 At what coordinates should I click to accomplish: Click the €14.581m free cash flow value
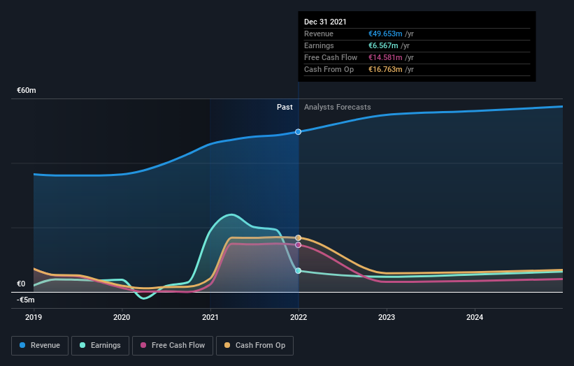tap(385, 57)
